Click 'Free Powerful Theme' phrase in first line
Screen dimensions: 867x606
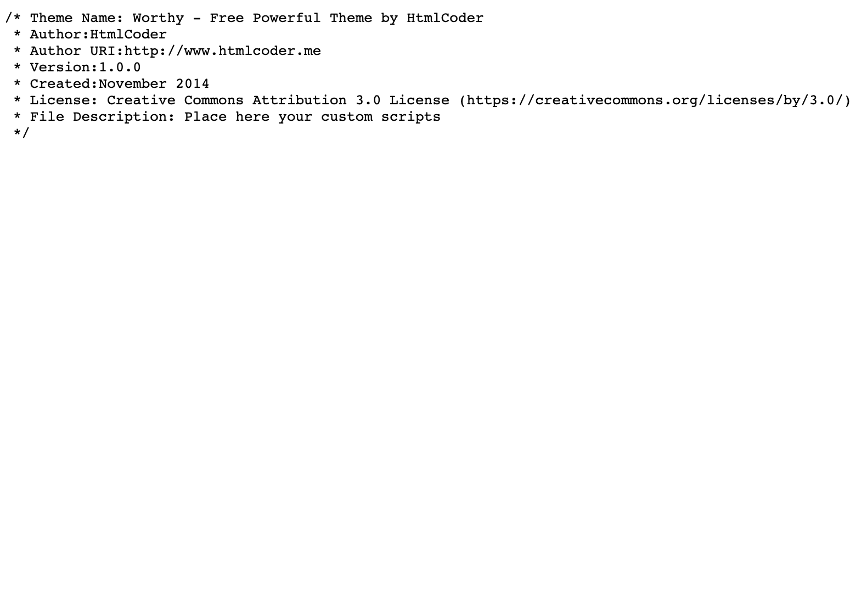(x=291, y=18)
